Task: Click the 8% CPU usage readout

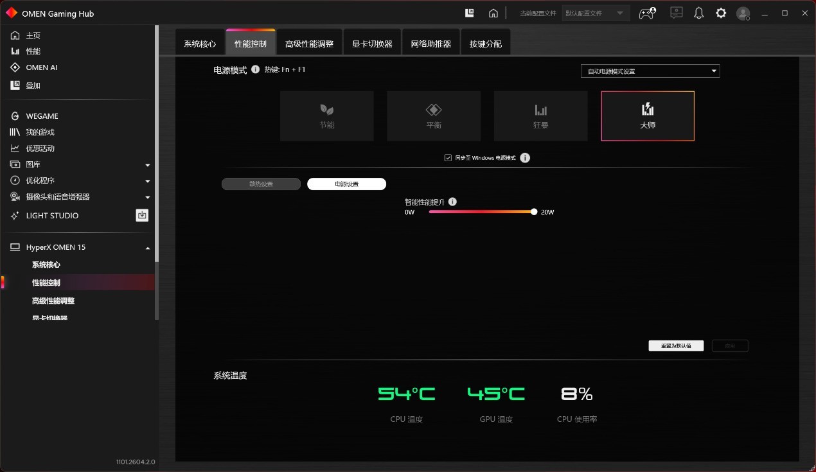Action: 577,394
